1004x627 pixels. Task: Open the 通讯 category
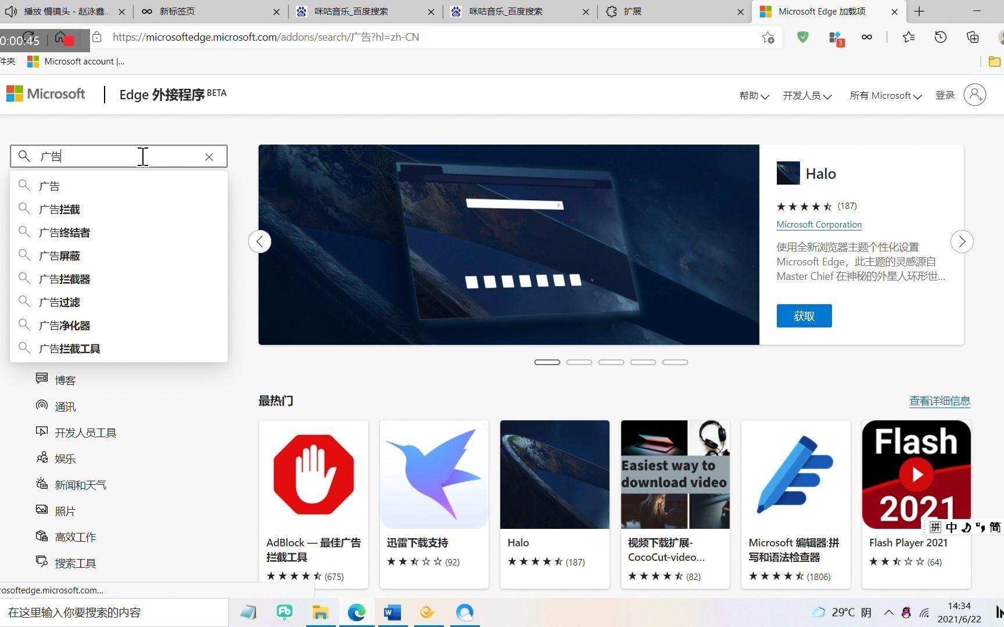[56, 406]
